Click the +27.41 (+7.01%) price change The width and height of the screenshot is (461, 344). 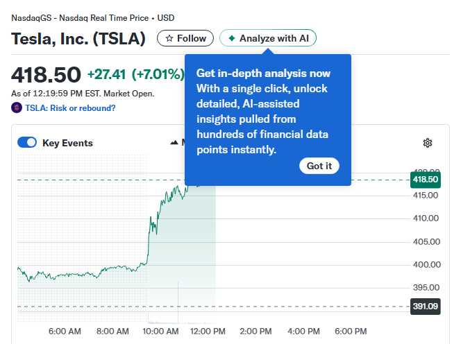pos(136,74)
